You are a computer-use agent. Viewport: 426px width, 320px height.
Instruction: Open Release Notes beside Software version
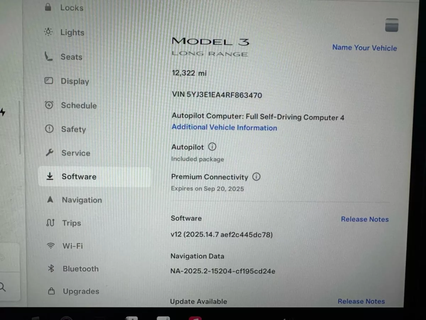tap(365, 219)
